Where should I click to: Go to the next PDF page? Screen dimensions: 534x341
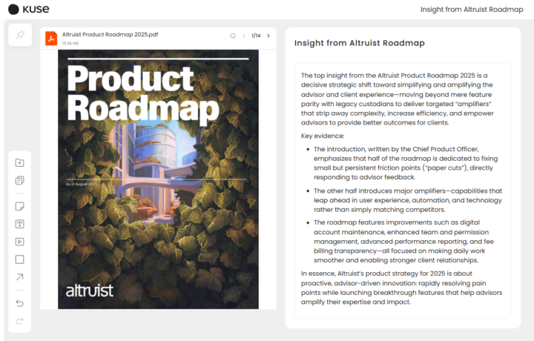coord(268,36)
